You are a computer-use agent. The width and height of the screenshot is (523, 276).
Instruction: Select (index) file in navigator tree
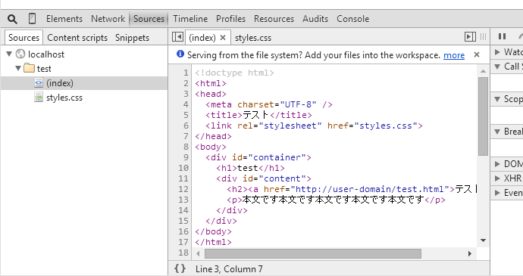pyautogui.click(x=84, y=83)
